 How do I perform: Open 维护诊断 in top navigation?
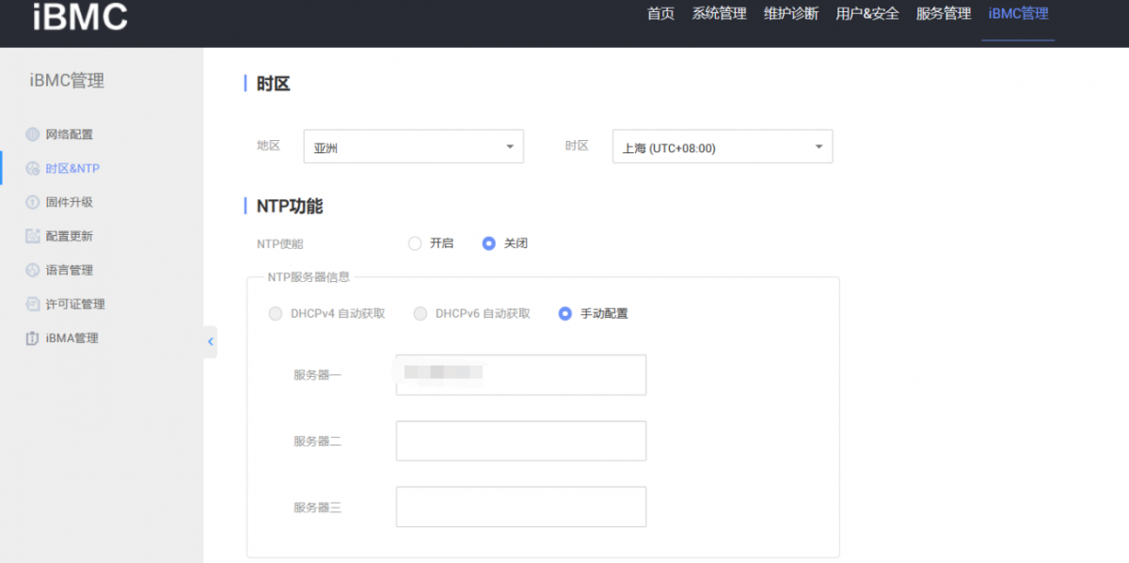[x=790, y=14]
